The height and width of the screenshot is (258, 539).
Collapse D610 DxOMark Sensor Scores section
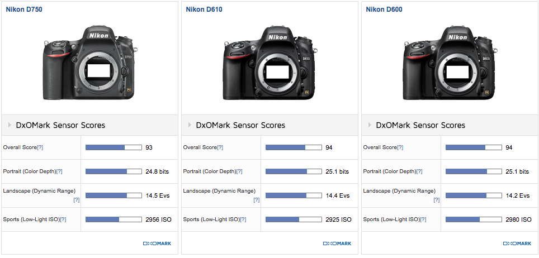[190, 125]
